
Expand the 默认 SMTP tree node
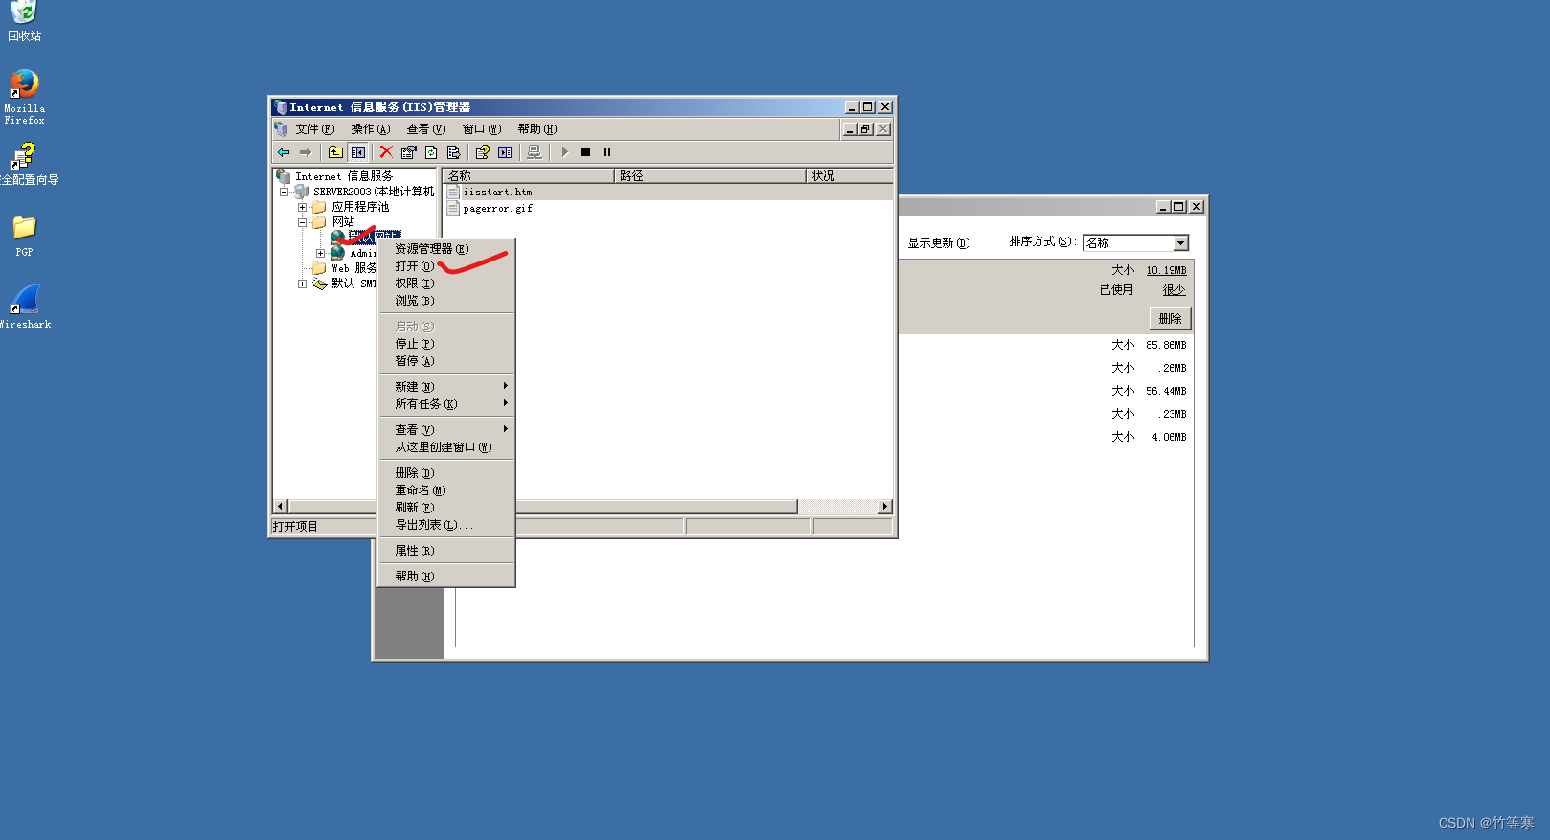[302, 284]
